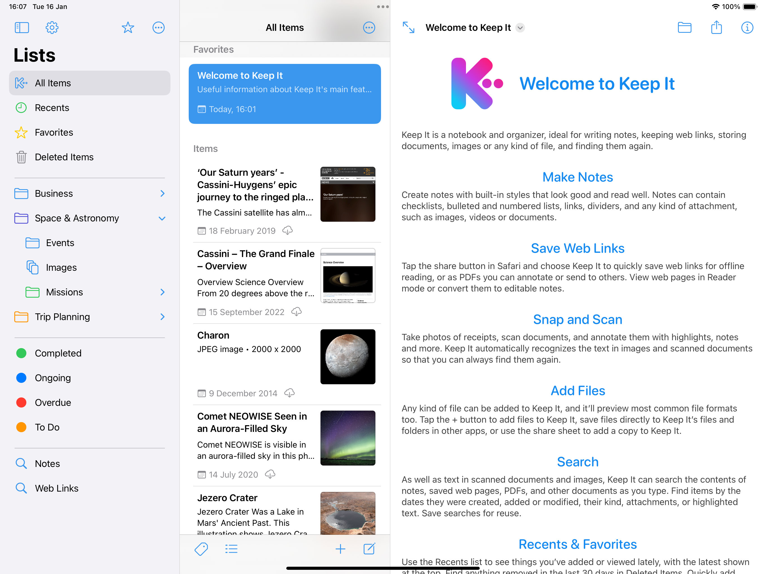Tap the Search heading in the note
This screenshot has height=574, width=766.
point(578,462)
